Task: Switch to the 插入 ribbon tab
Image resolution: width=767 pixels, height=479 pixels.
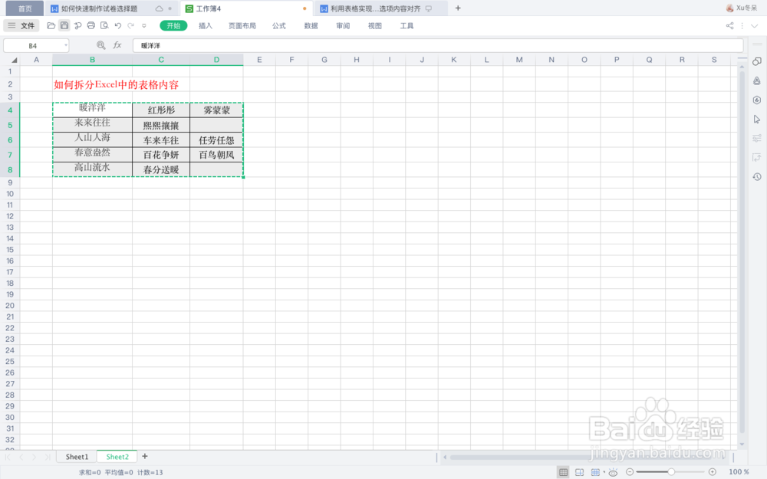Action: point(206,25)
